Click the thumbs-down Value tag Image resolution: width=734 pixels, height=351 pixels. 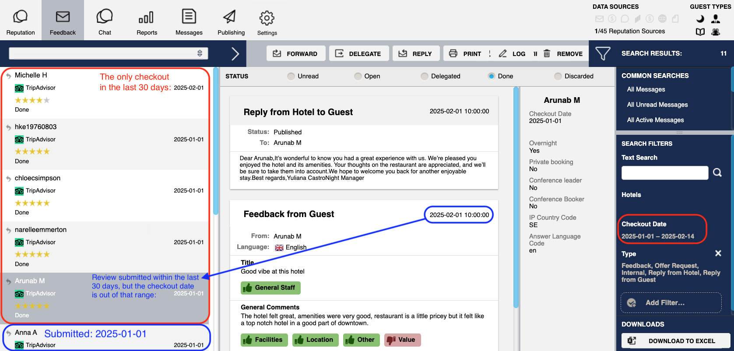(x=403, y=340)
